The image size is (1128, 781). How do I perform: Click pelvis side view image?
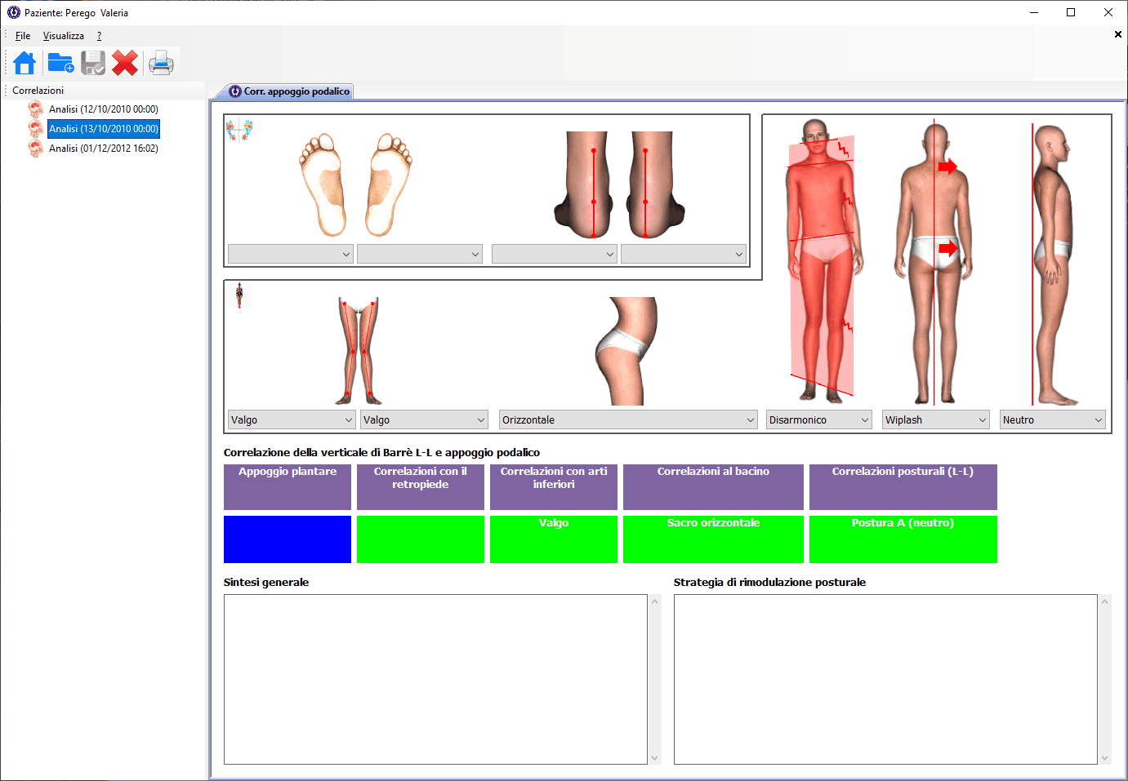click(626, 351)
